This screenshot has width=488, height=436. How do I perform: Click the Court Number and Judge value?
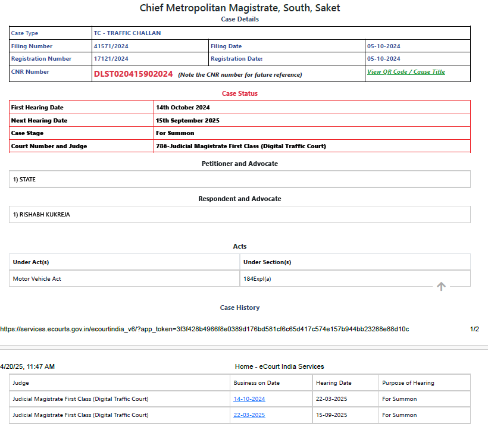[x=241, y=146]
